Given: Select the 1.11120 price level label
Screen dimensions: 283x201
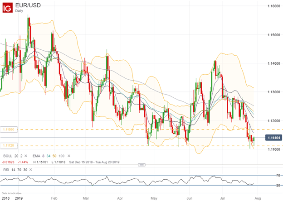Looking at the screenshot, I should click(9, 145).
